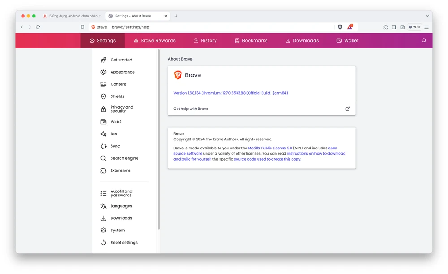Select Shields in the settings sidebar
Viewport: 448px width, 274px height.
point(117,96)
